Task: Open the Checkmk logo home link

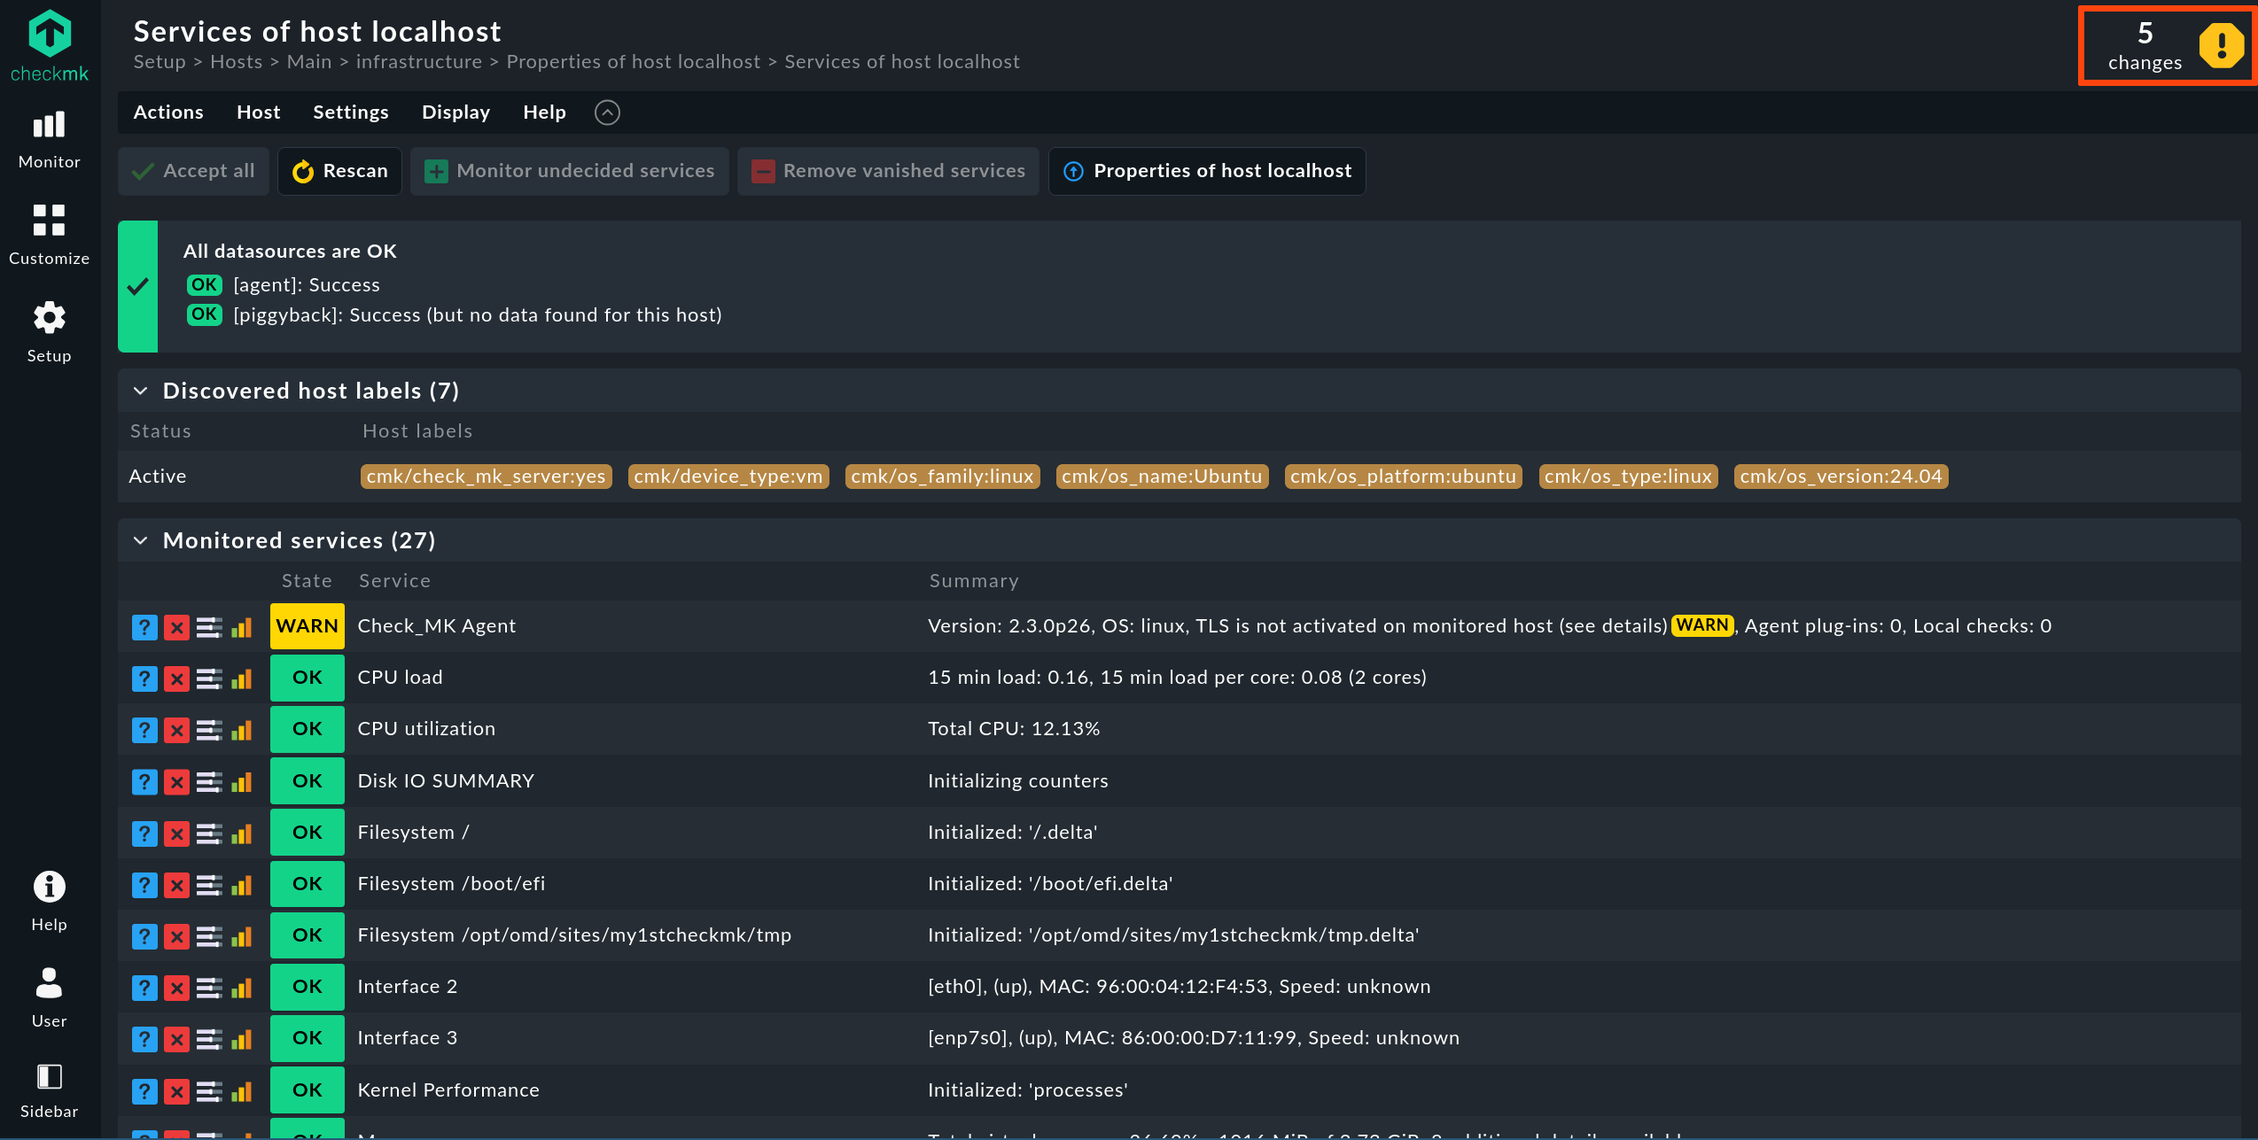Action: (x=50, y=46)
